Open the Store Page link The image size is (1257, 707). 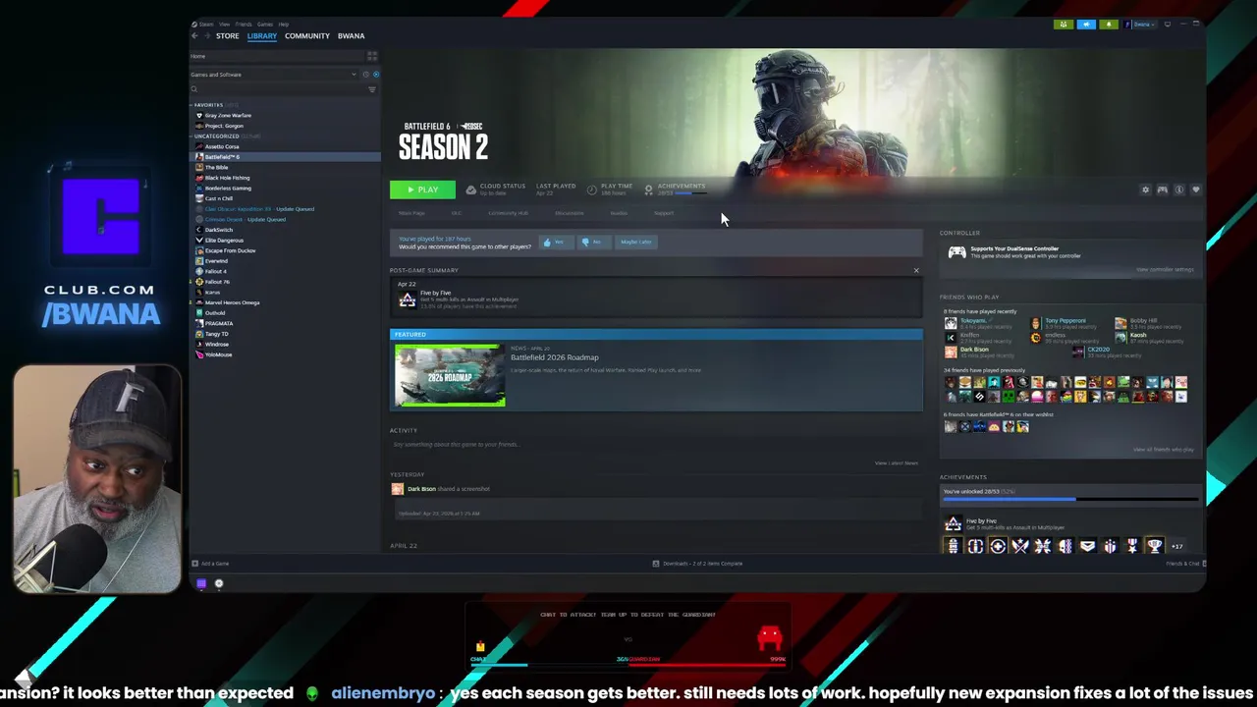(411, 213)
